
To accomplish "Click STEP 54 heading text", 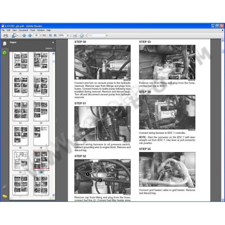I will pyautogui.click(x=145, y=92).
